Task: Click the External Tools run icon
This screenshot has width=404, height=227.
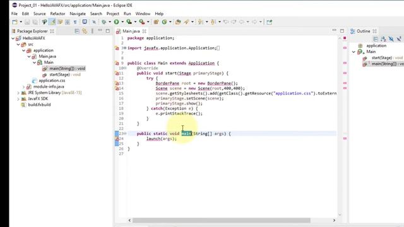Action: [141, 22]
